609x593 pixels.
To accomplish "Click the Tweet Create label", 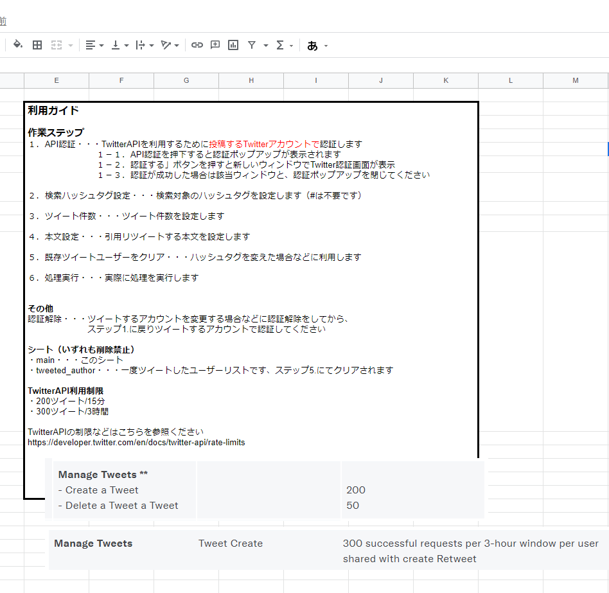I will tap(231, 544).
